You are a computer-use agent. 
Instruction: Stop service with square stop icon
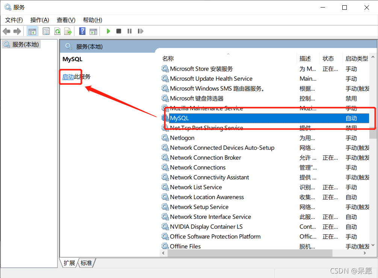[x=119, y=31]
